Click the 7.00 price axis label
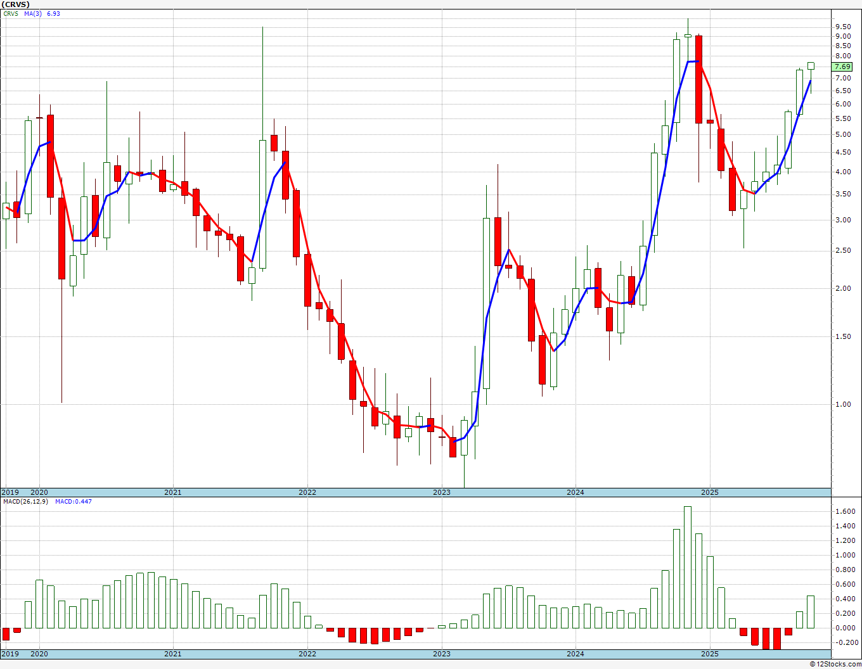Screen dimensions: 862x669 coord(842,78)
